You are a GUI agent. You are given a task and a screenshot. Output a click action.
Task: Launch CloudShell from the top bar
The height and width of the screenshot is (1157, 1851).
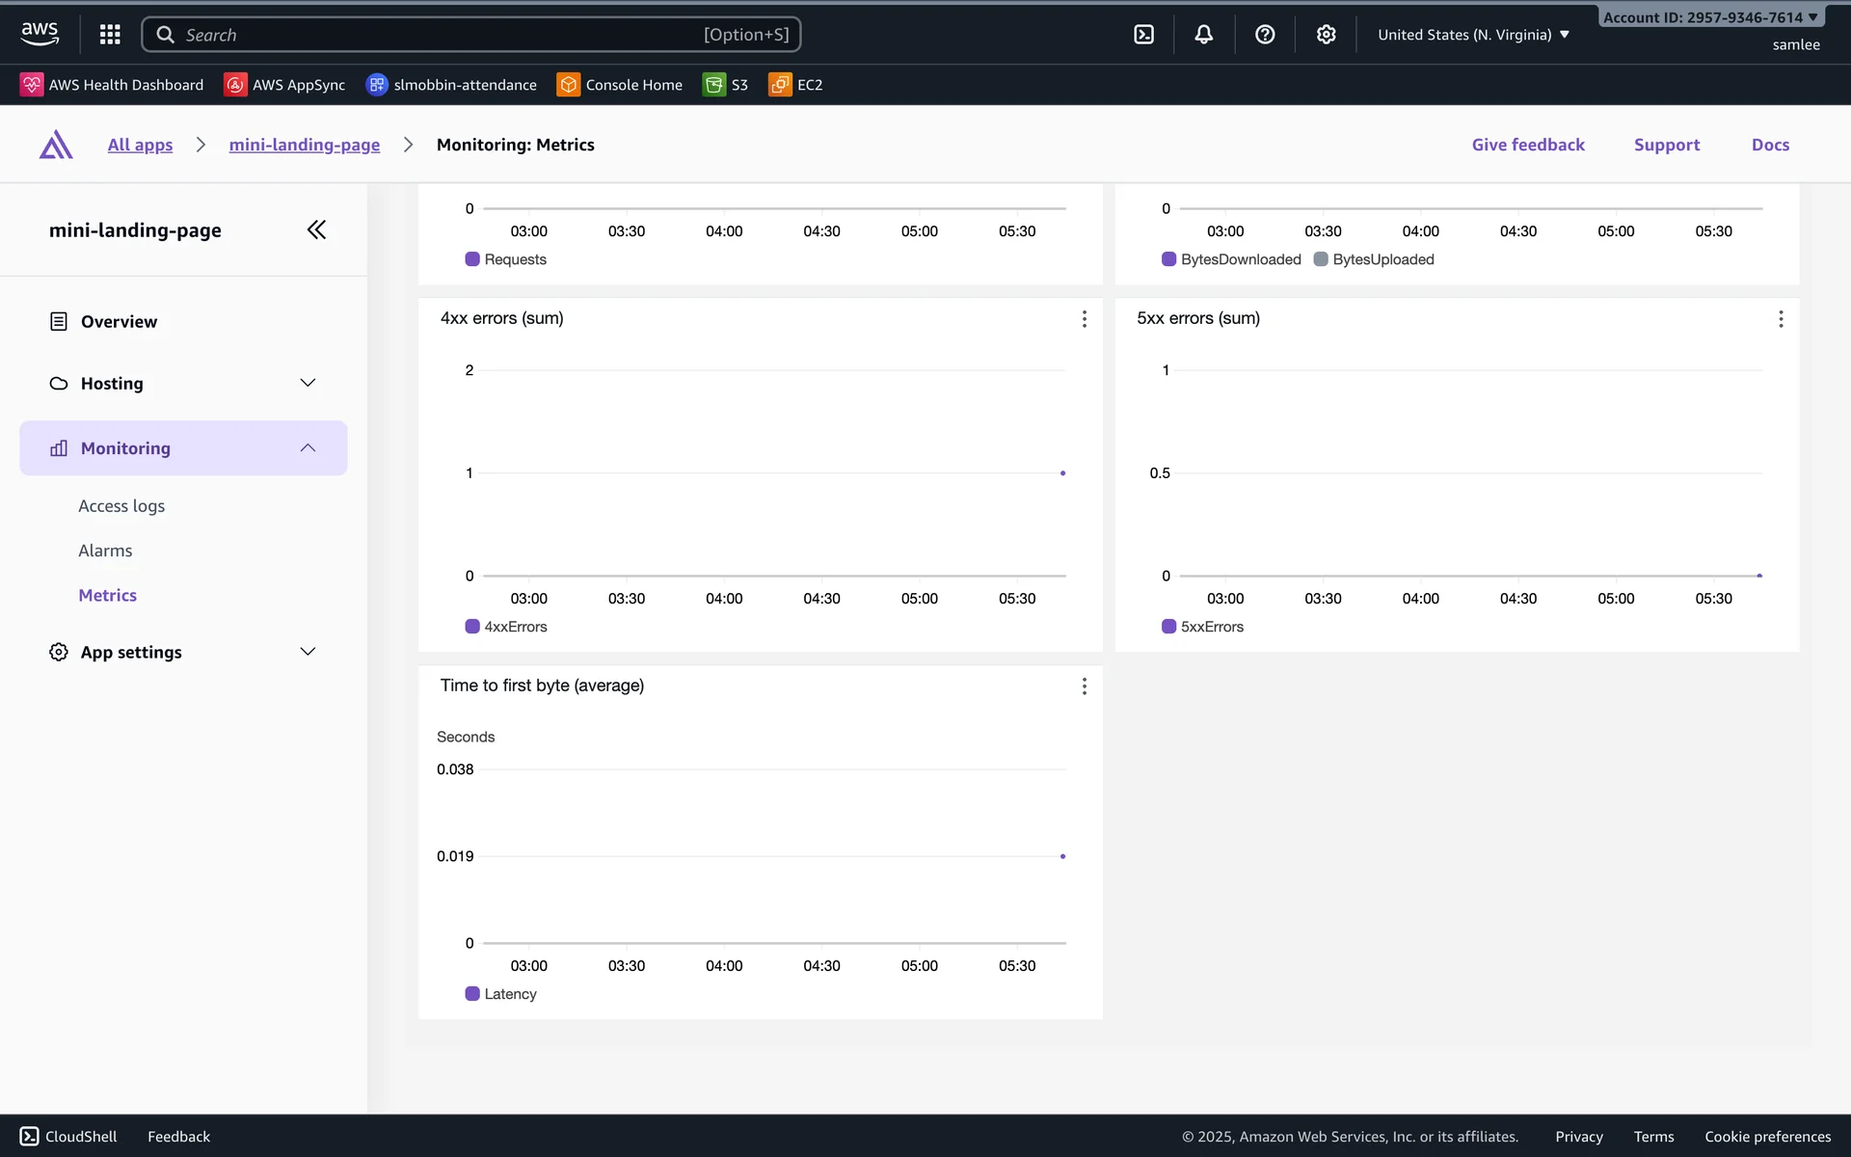tap(1143, 35)
